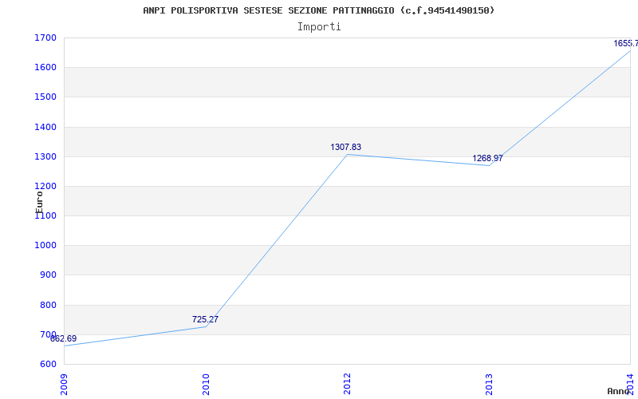Image resolution: width=638 pixels, height=399 pixels.
Task: Select the Importi subtitle text
Action: (x=319, y=27)
